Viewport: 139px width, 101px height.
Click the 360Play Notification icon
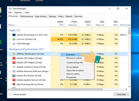click(x=14, y=54)
